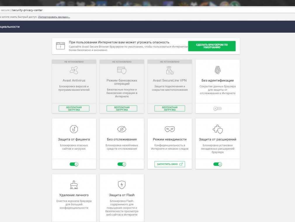Click the Защита от Flash heading

[122, 195]
